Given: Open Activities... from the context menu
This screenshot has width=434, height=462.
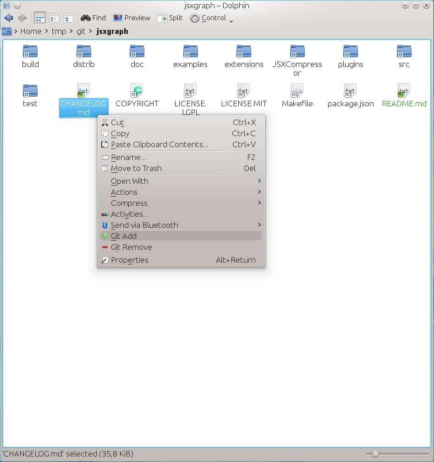Looking at the screenshot, I should pyautogui.click(x=181, y=214).
